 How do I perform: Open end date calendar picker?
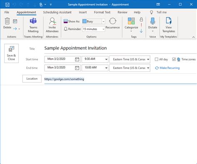point(77,68)
